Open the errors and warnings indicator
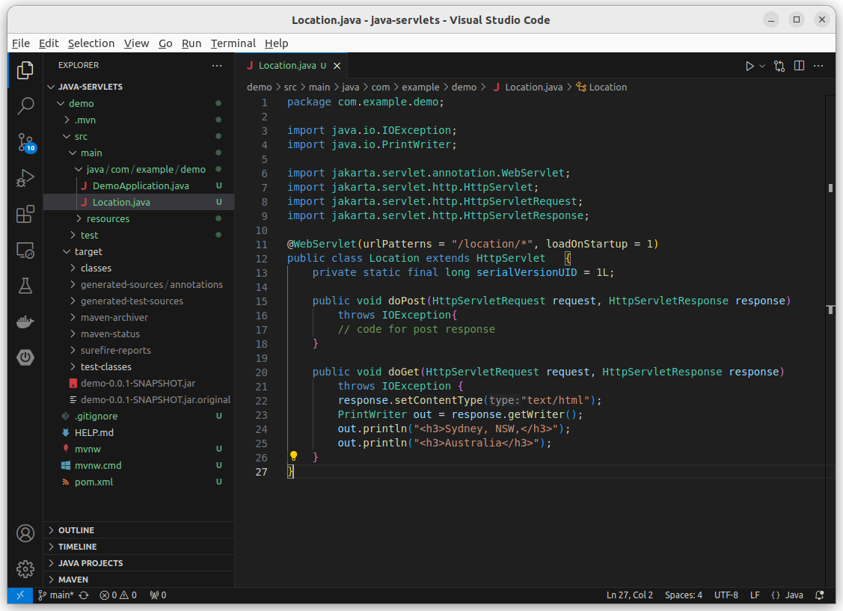The width and height of the screenshot is (843, 611). (118, 595)
